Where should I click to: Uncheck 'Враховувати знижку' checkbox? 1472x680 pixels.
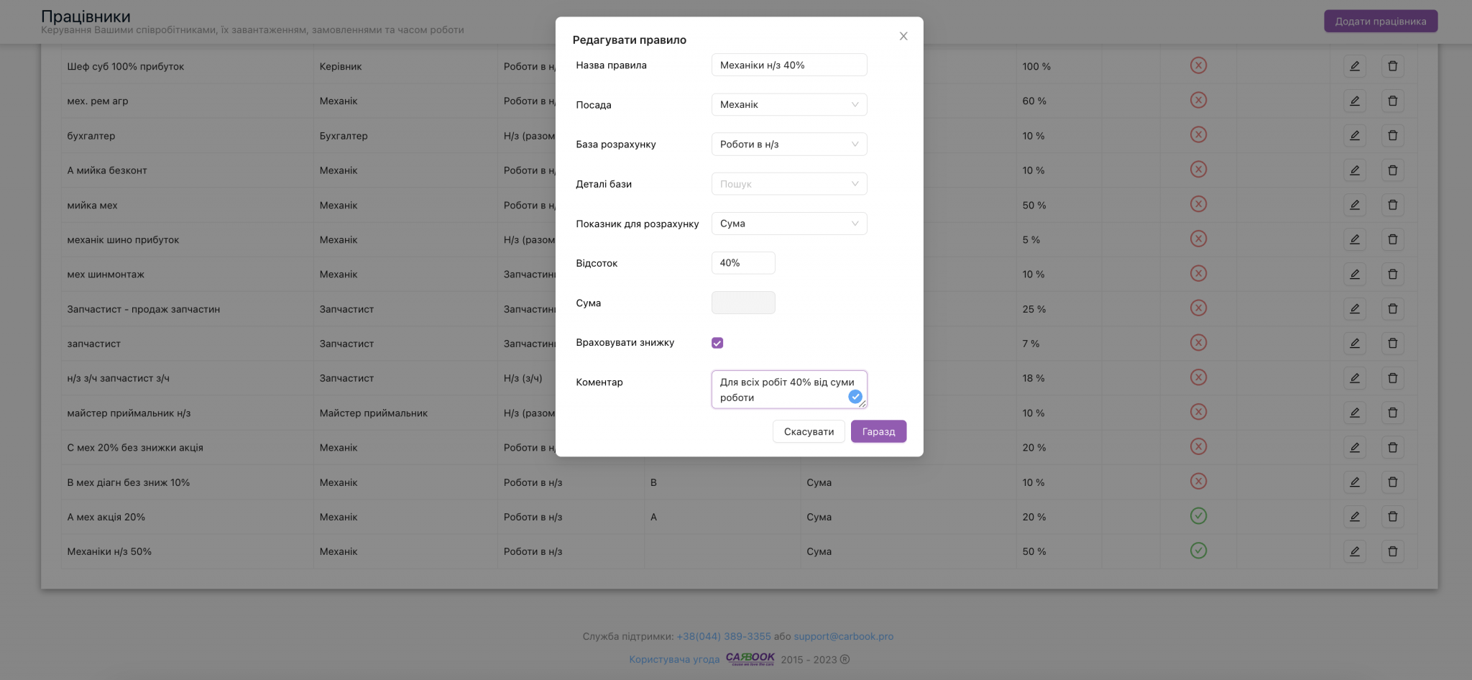pos(717,343)
